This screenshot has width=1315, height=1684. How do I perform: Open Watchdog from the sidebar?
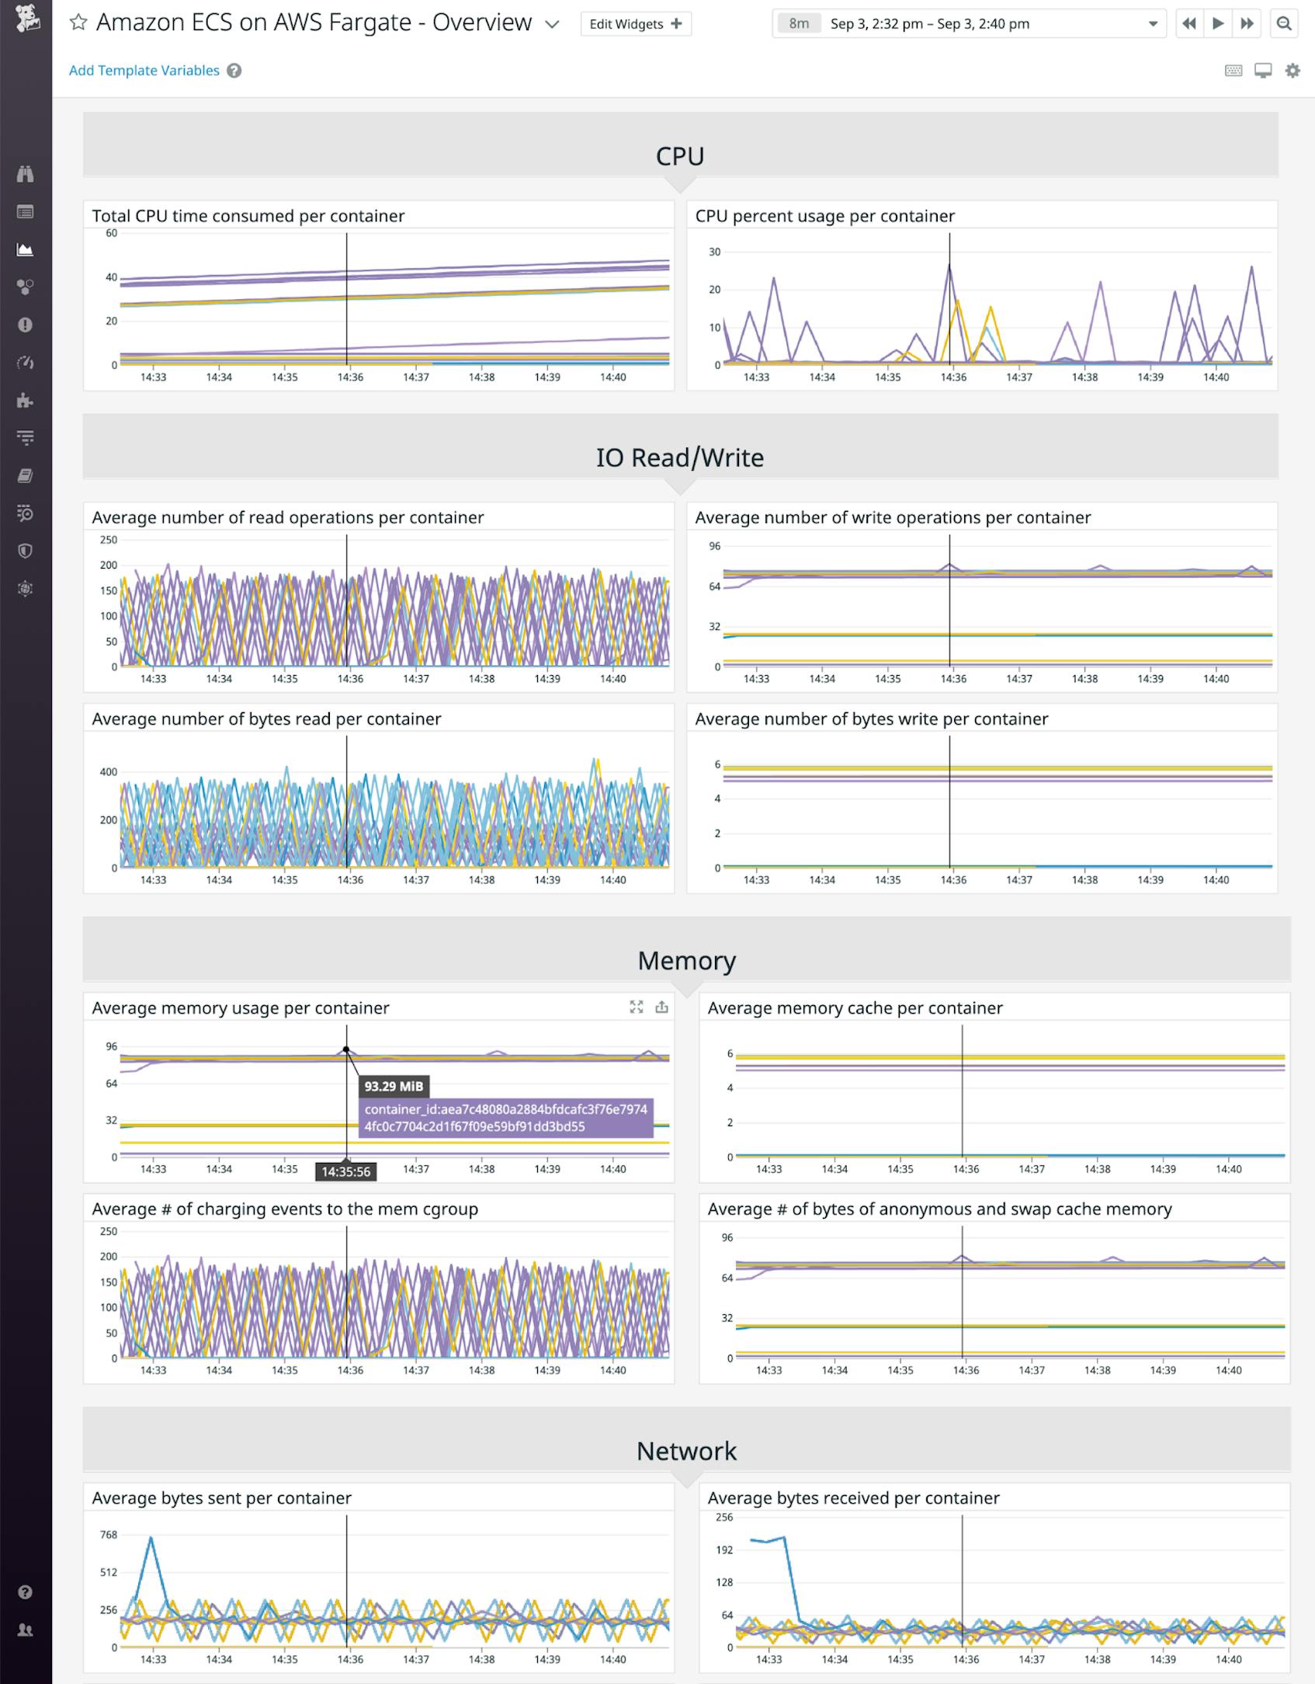[26, 175]
